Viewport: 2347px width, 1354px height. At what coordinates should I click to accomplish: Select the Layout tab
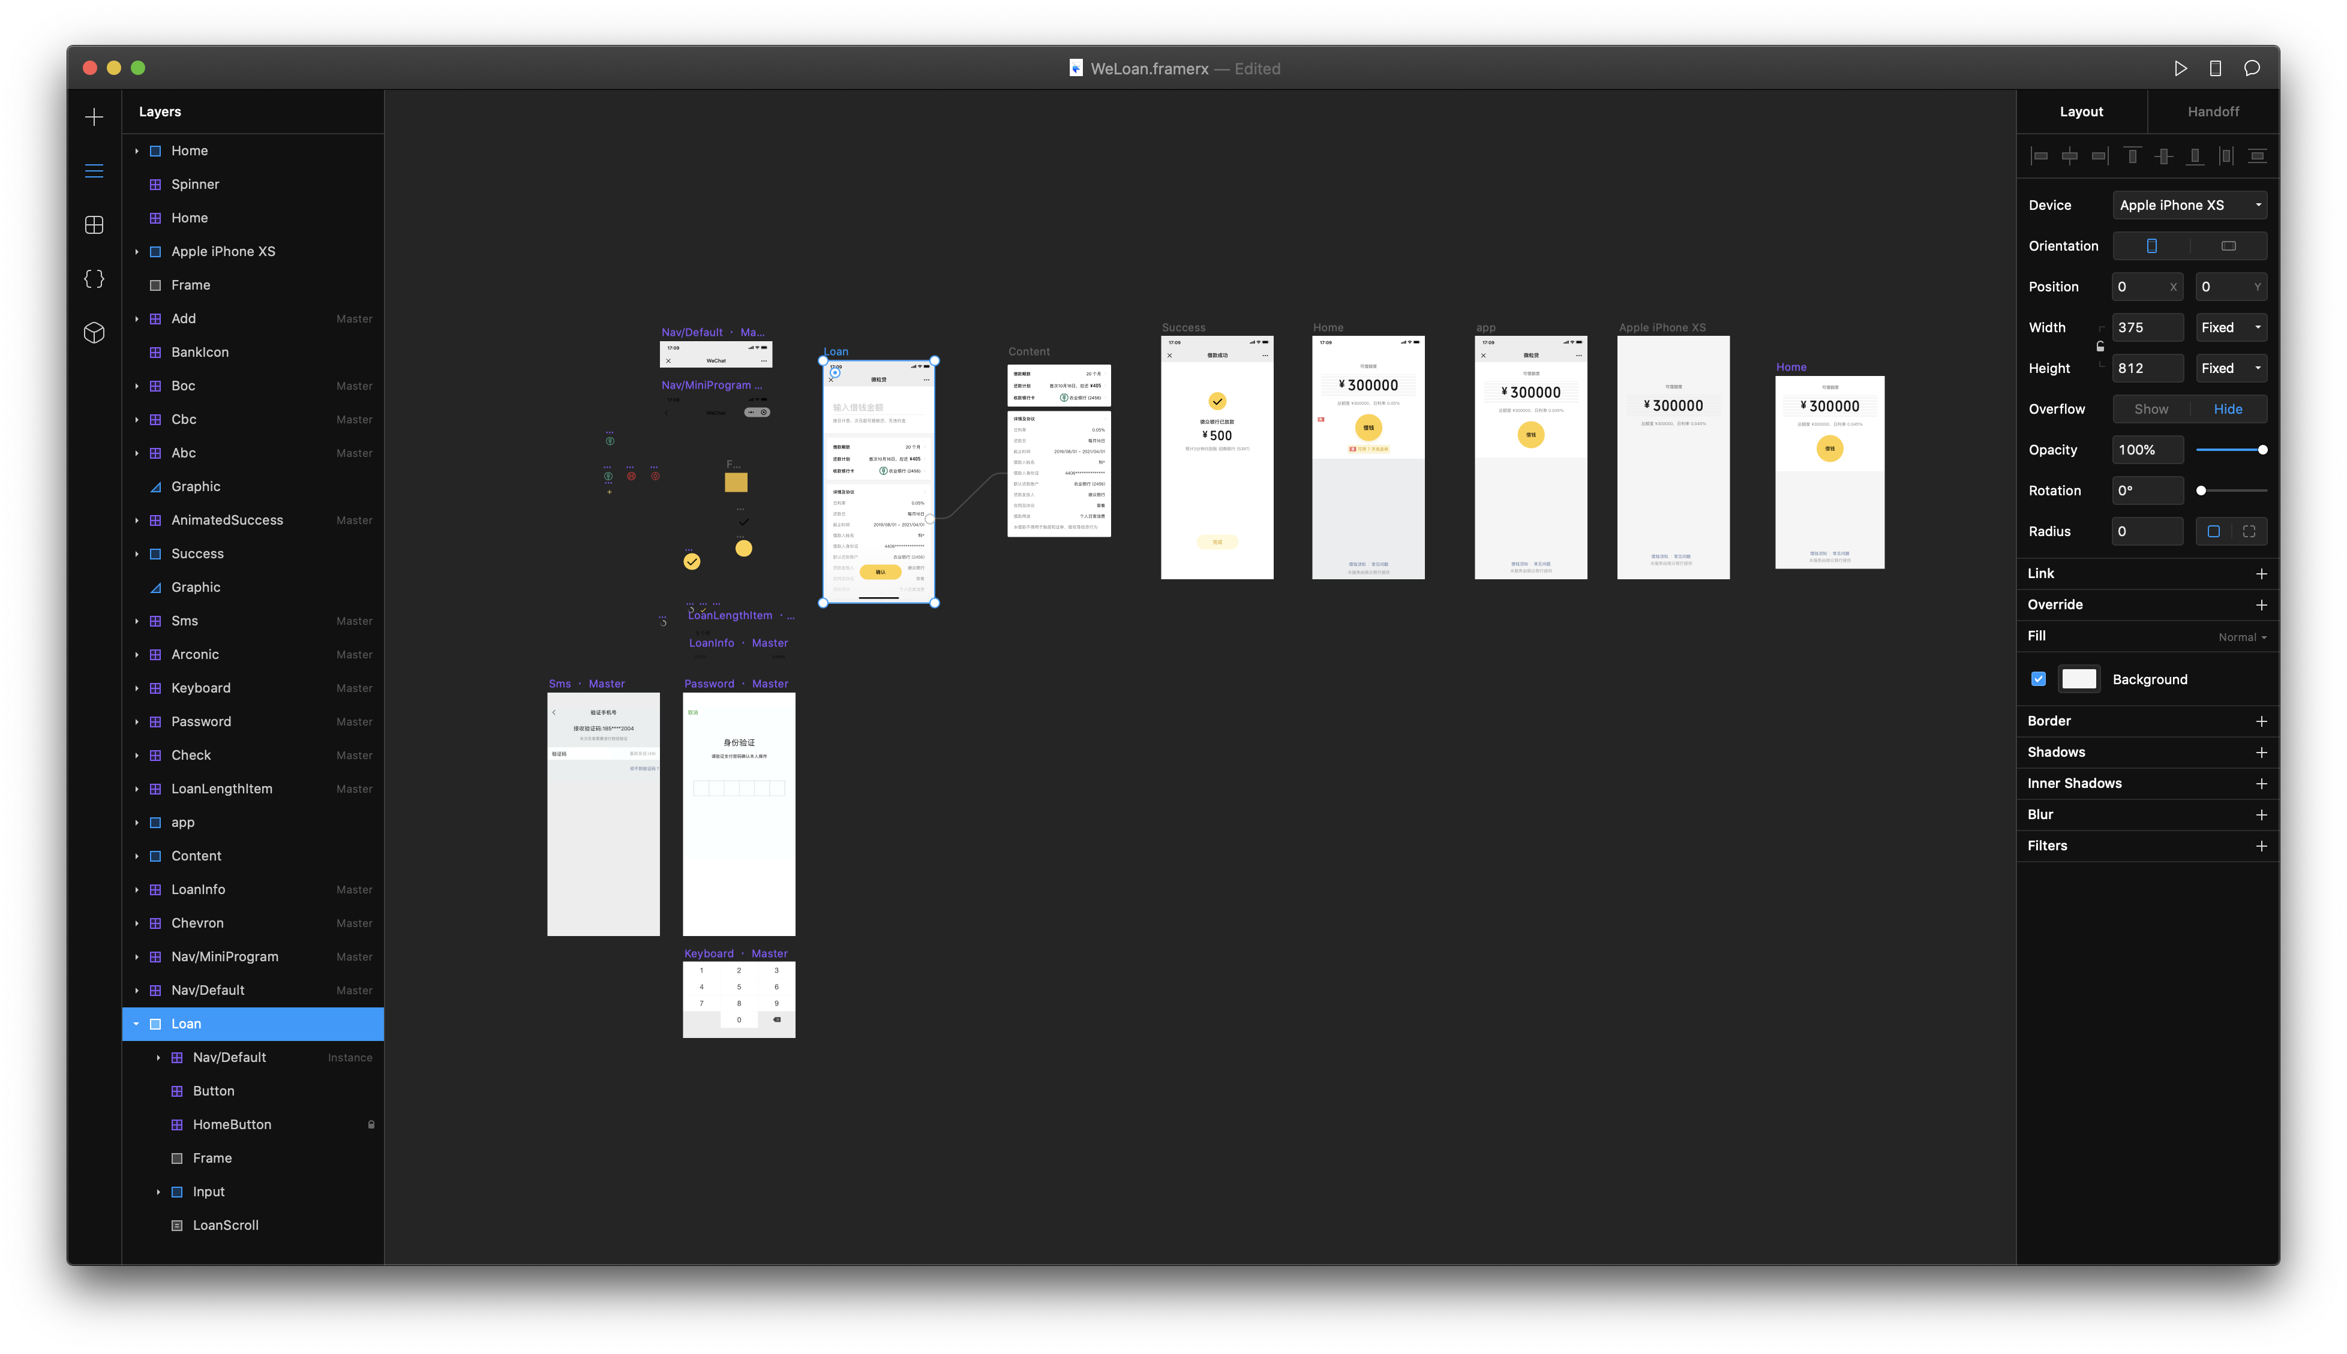coord(2081,112)
